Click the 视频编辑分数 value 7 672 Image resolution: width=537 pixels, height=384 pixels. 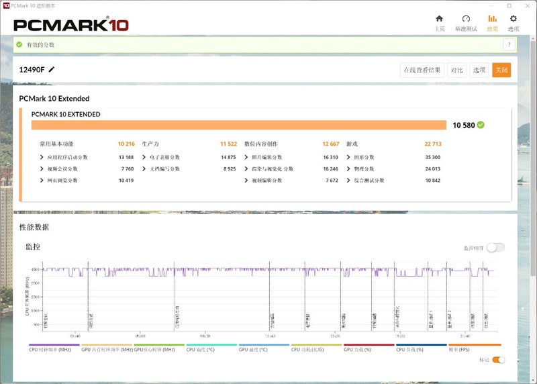click(332, 181)
